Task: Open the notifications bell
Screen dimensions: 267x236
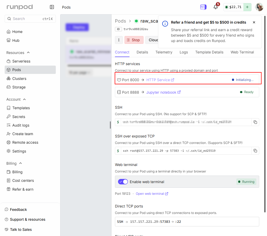Action: (216, 7)
